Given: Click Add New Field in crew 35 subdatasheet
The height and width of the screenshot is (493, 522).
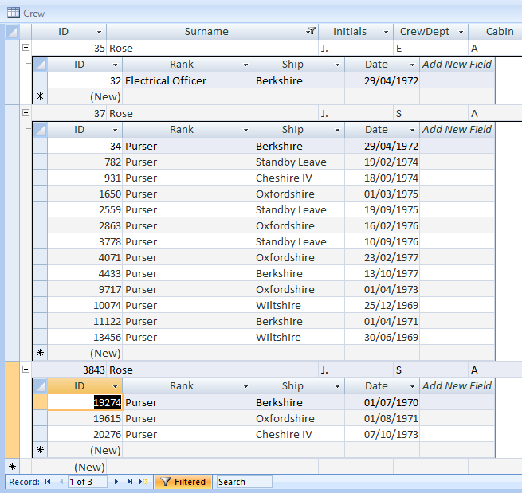Looking at the screenshot, I should point(457,65).
